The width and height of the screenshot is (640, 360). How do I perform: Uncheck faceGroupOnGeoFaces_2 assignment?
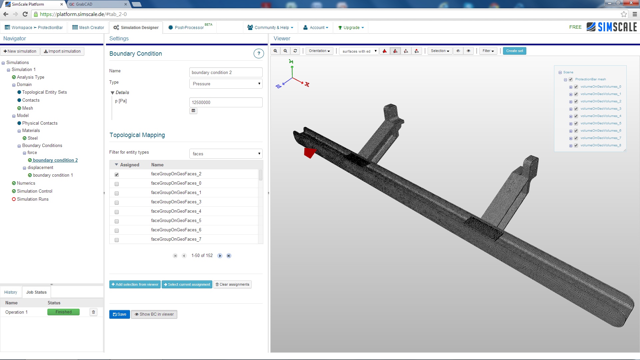point(117,175)
